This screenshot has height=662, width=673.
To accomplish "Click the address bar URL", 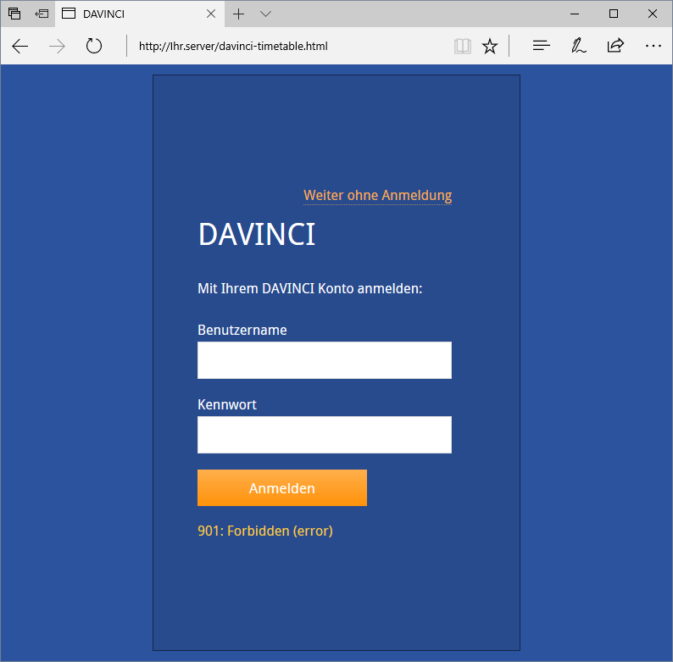I will pyautogui.click(x=233, y=46).
